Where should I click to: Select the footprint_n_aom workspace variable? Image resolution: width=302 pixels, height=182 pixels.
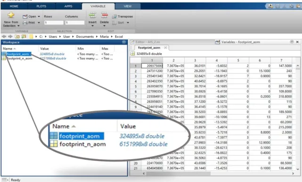point(19,58)
